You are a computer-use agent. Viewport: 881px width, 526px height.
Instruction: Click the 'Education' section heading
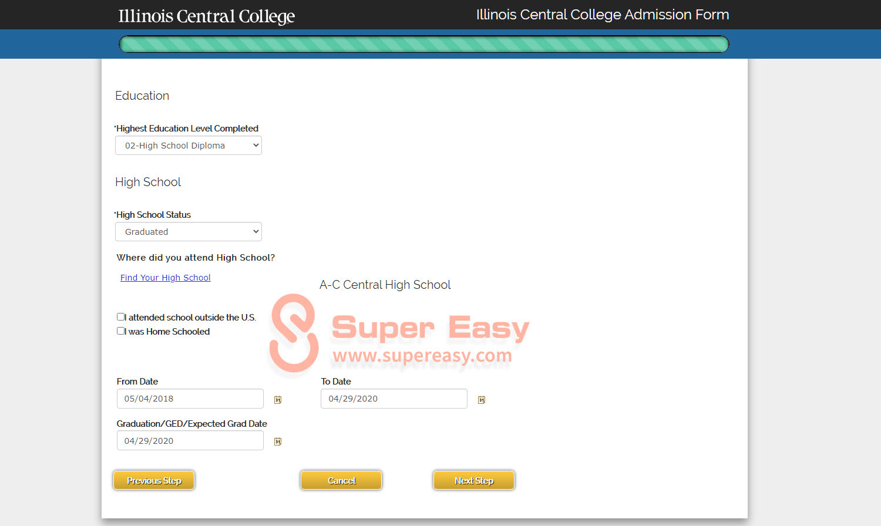pos(142,96)
